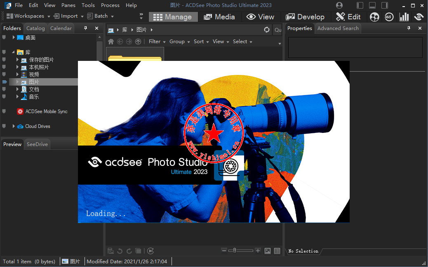
Task: Switch to the Calendar tab
Action: click(61, 28)
